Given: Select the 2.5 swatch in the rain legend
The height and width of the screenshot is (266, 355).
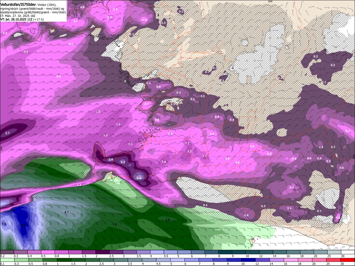Looking at the screenshot, I should pyautogui.click(x=106, y=260).
